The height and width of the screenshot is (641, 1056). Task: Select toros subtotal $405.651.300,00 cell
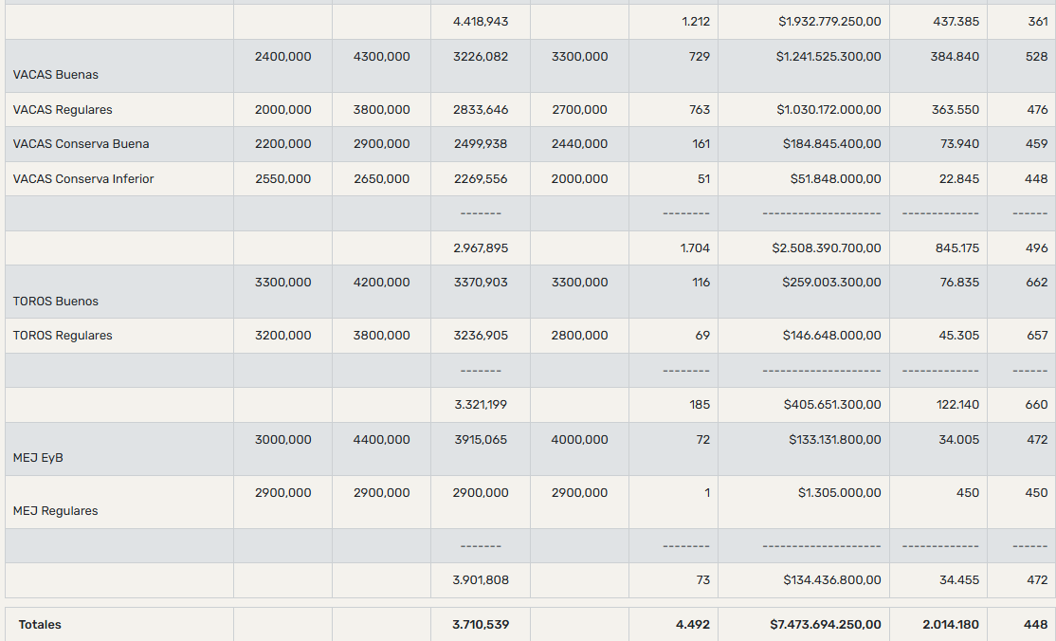coord(804,405)
